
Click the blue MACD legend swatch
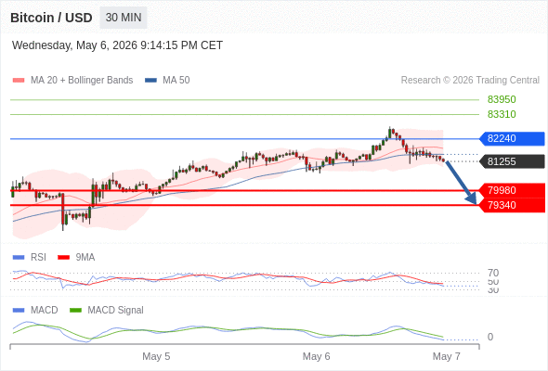[x=19, y=311]
